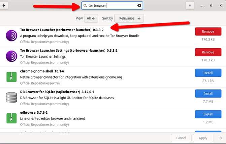Click the 7.7 MB size label
Image resolution: width=226 pixels, height=144 pixels.
[208, 102]
